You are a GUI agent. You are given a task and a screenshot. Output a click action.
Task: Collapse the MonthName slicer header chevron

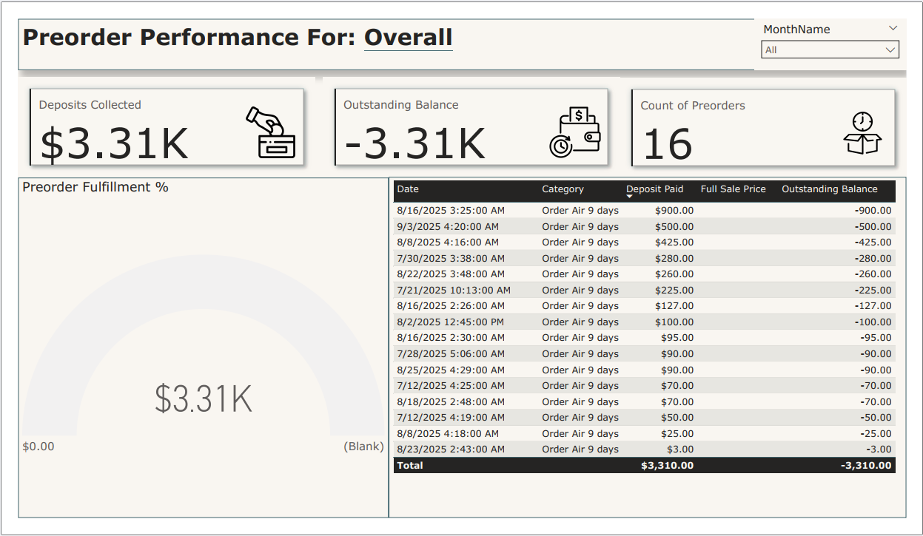pyautogui.click(x=892, y=28)
